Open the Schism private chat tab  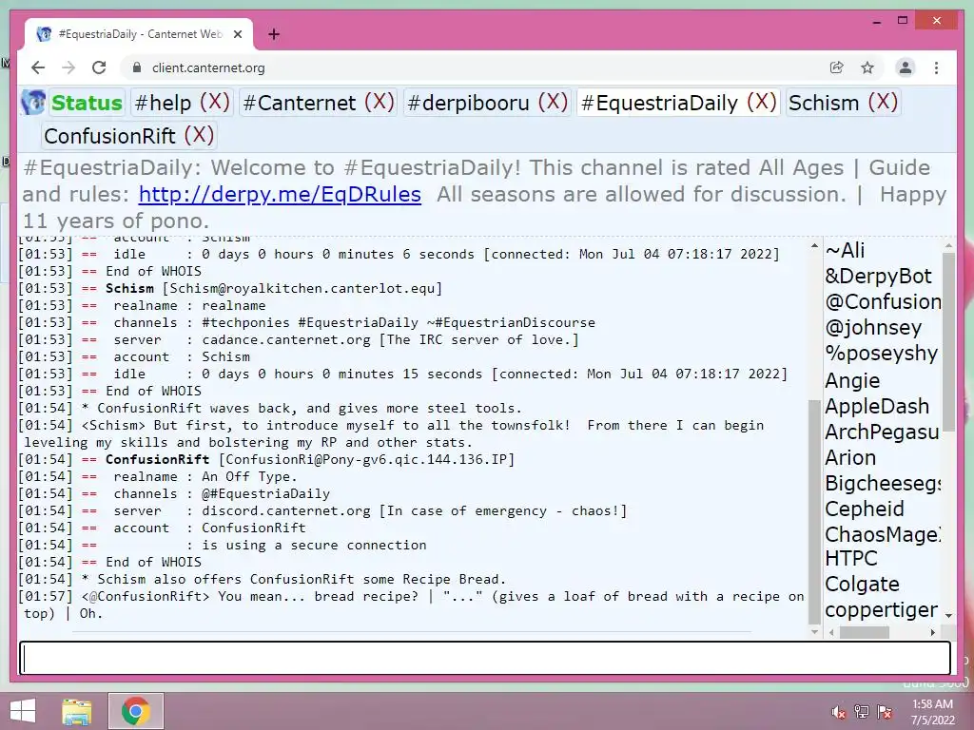pos(824,103)
